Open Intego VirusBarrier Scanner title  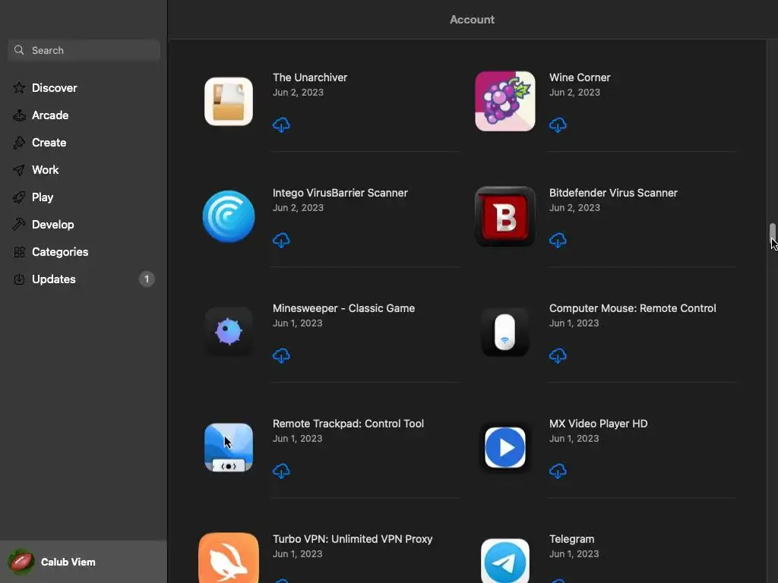click(340, 193)
